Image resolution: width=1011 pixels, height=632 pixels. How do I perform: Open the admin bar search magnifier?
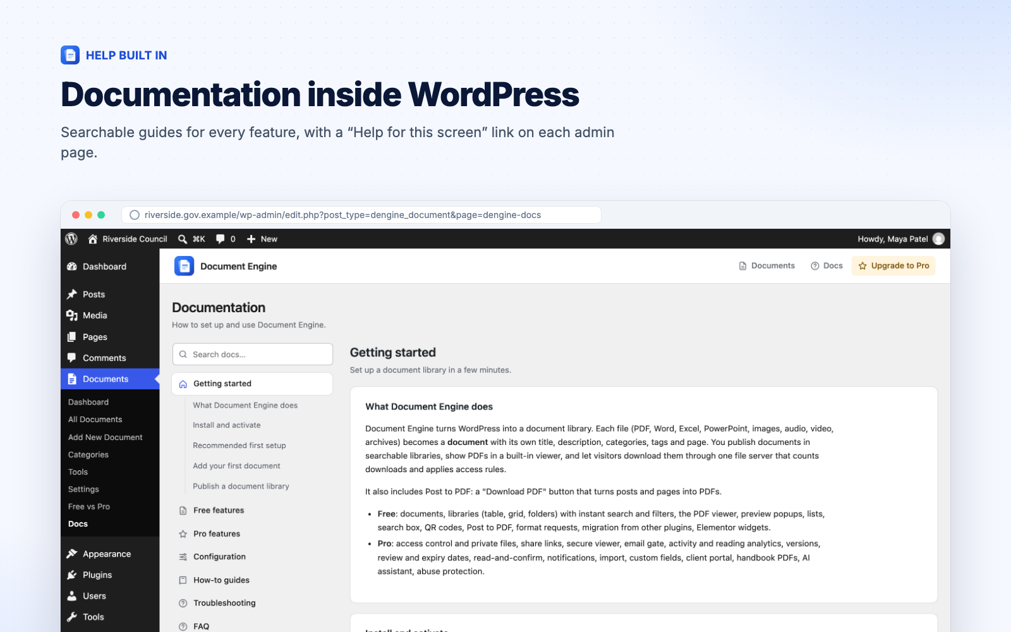[x=183, y=239]
